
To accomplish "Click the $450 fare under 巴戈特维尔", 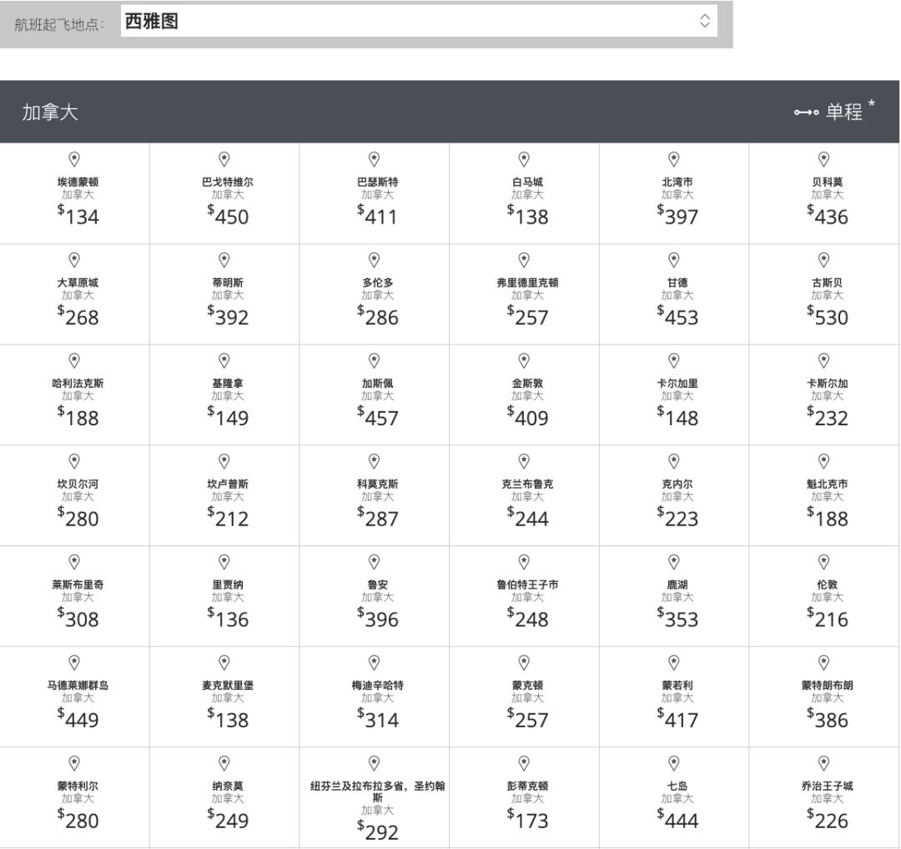I will coord(228,216).
